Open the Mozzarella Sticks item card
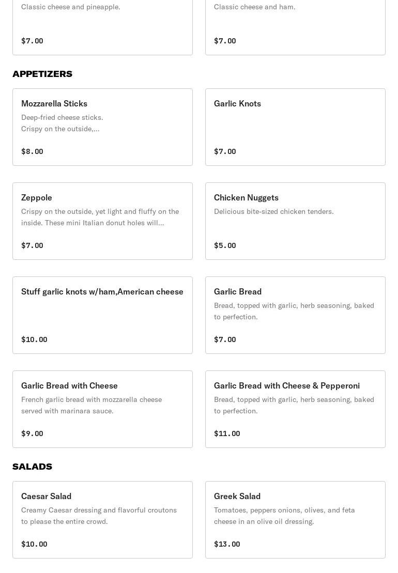 click(x=102, y=127)
